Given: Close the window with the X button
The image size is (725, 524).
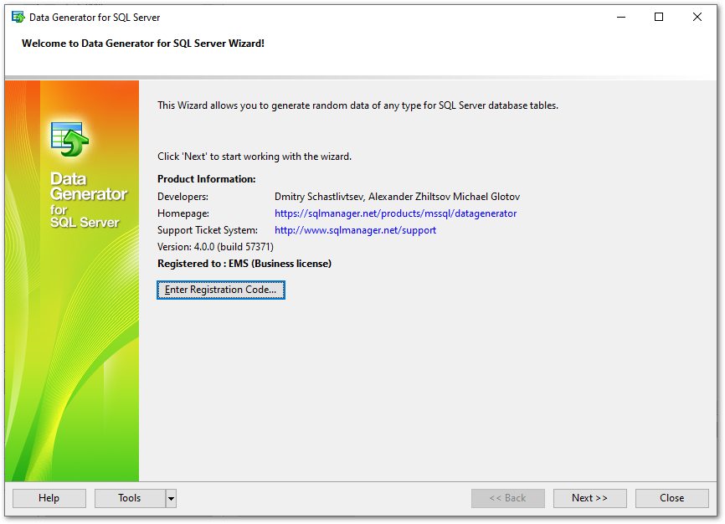Looking at the screenshot, I should (697, 18).
